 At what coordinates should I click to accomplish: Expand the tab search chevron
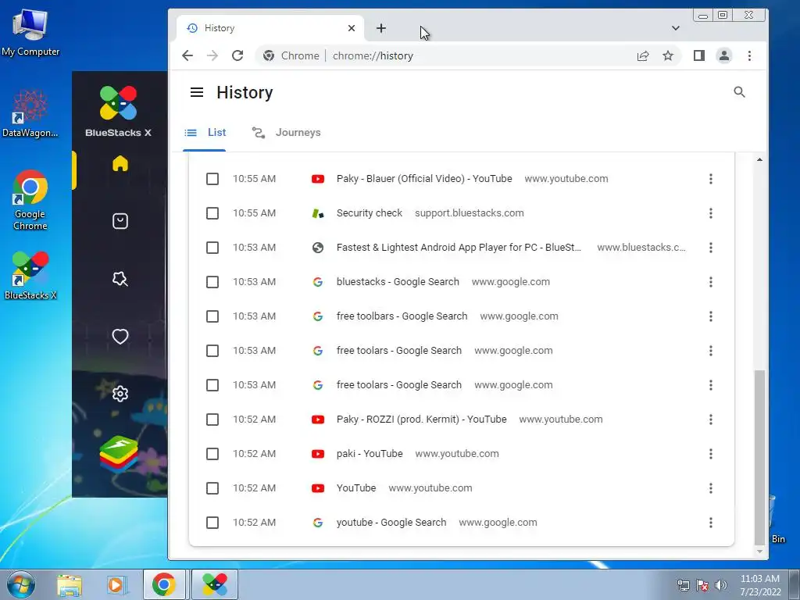676,28
